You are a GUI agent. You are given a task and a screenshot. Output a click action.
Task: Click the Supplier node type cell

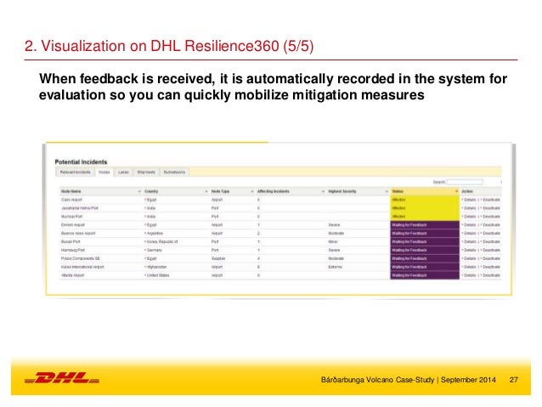click(x=218, y=258)
